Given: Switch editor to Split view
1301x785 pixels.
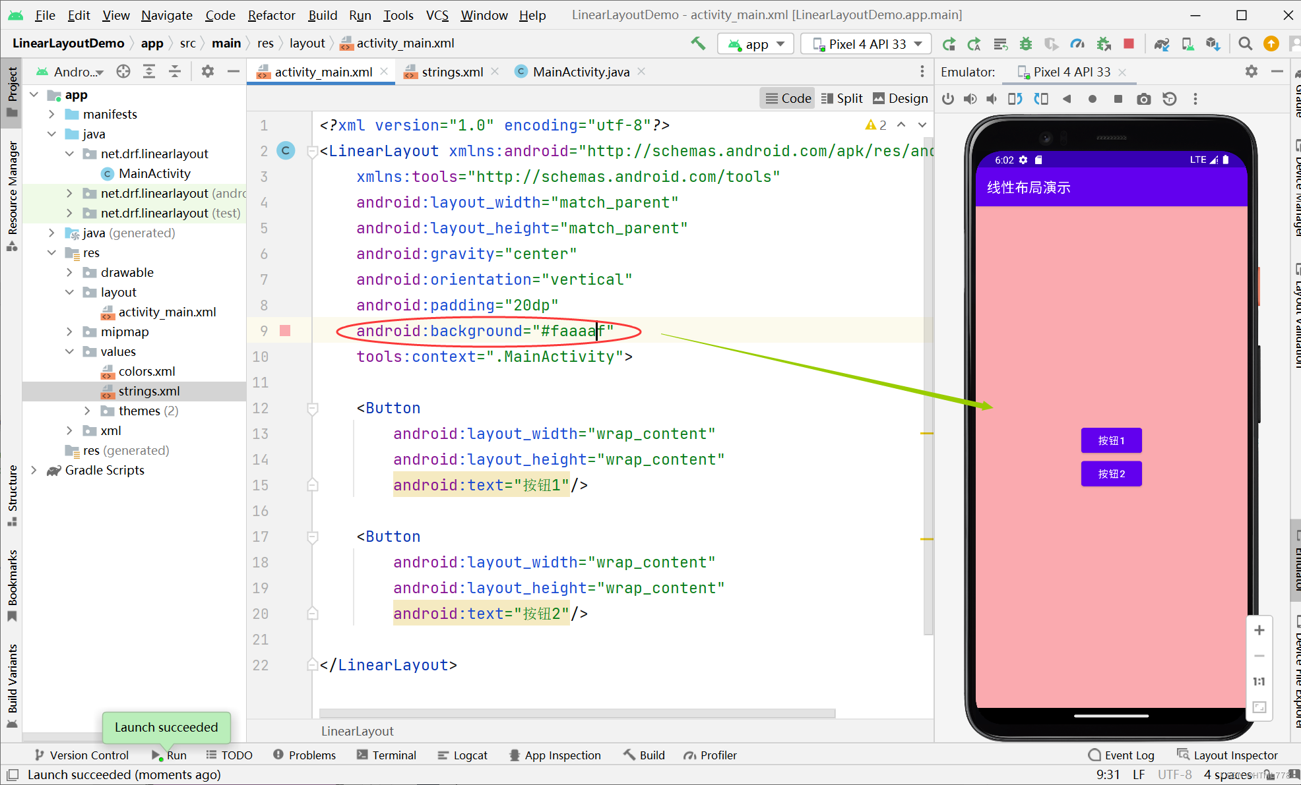Looking at the screenshot, I should 842,98.
